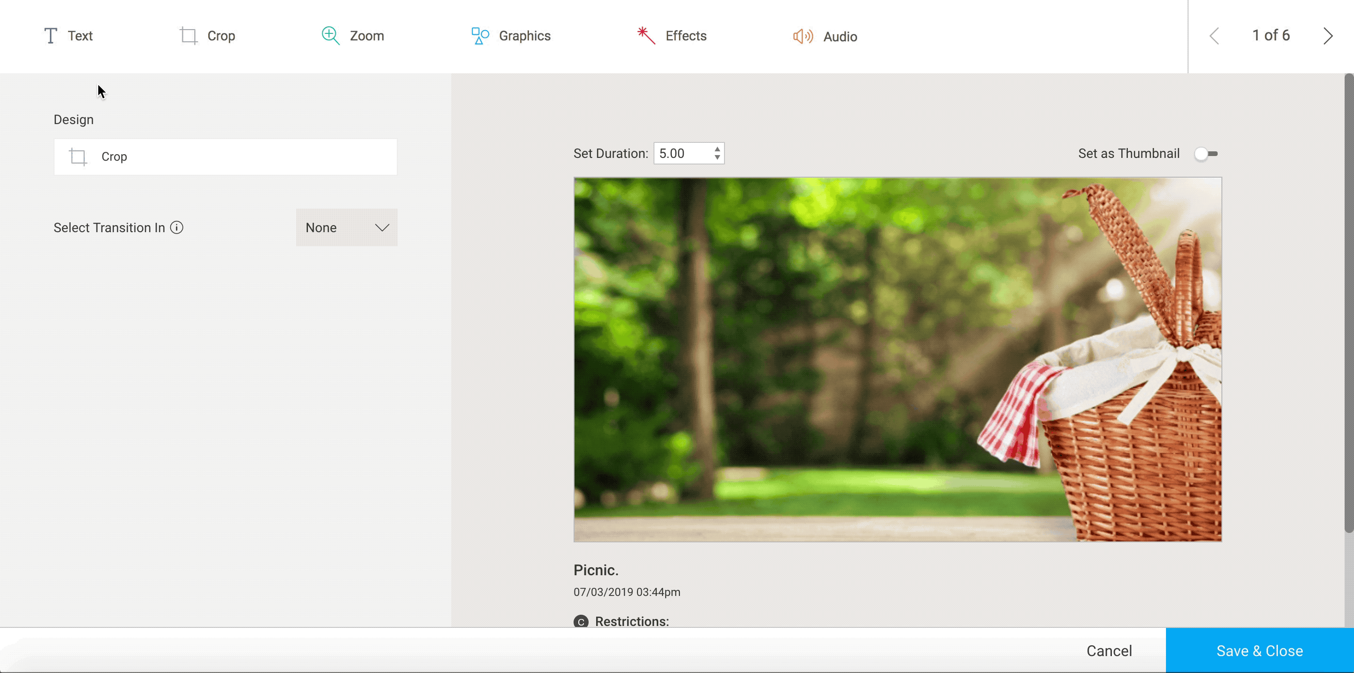Click the info icon beside Select Transition In
The width and height of the screenshot is (1354, 673).
pyautogui.click(x=177, y=227)
